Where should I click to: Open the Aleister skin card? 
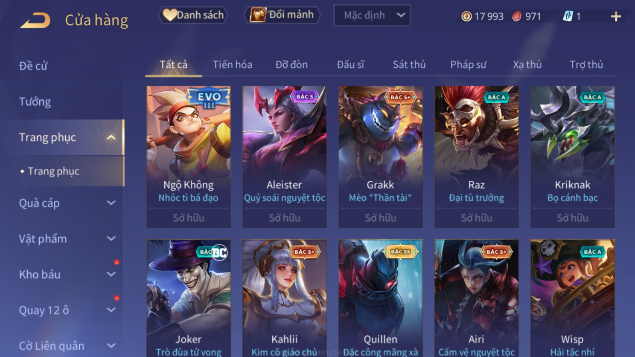click(284, 157)
